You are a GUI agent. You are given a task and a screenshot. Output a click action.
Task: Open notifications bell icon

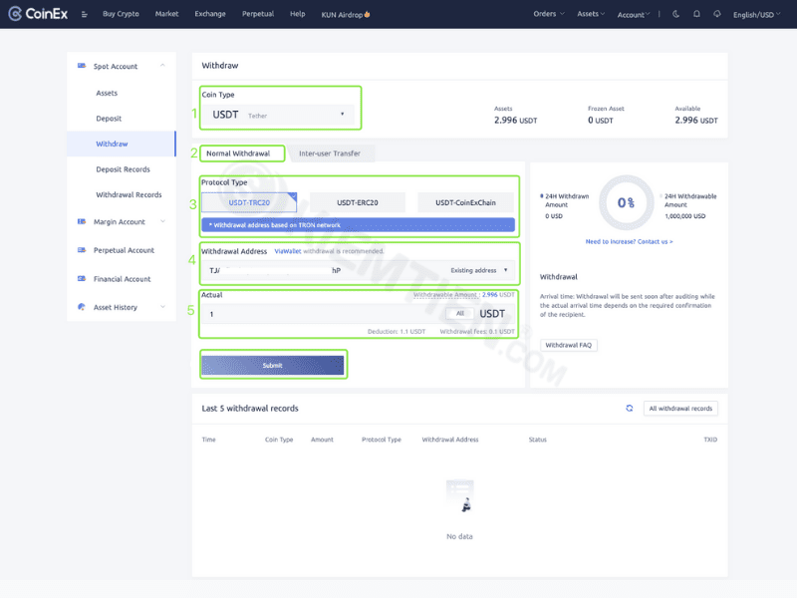coord(696,14)
